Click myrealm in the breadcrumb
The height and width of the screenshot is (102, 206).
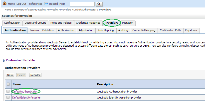pos(53,10)
